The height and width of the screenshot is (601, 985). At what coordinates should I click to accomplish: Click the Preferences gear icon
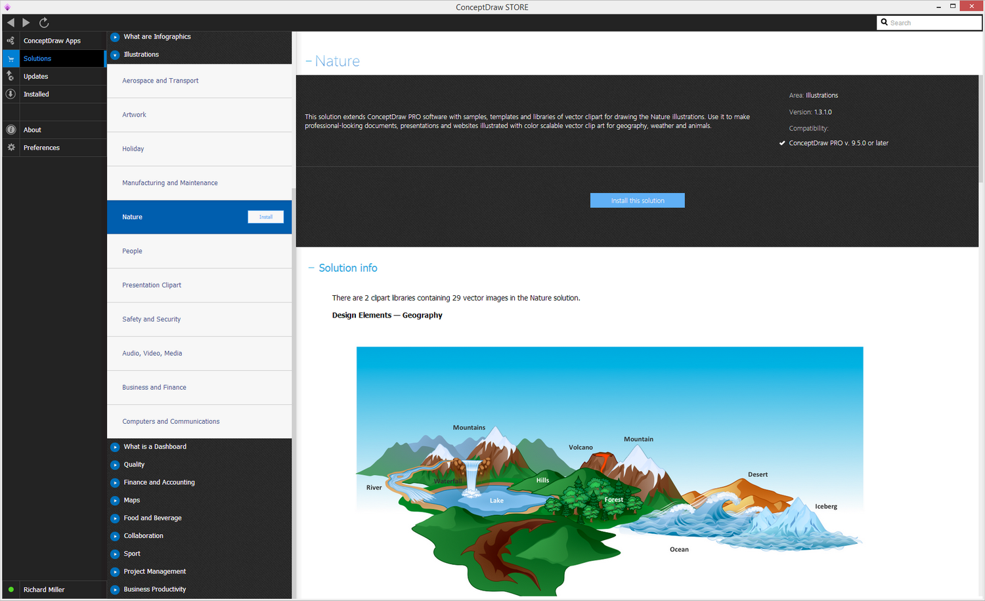click(11, 148)
